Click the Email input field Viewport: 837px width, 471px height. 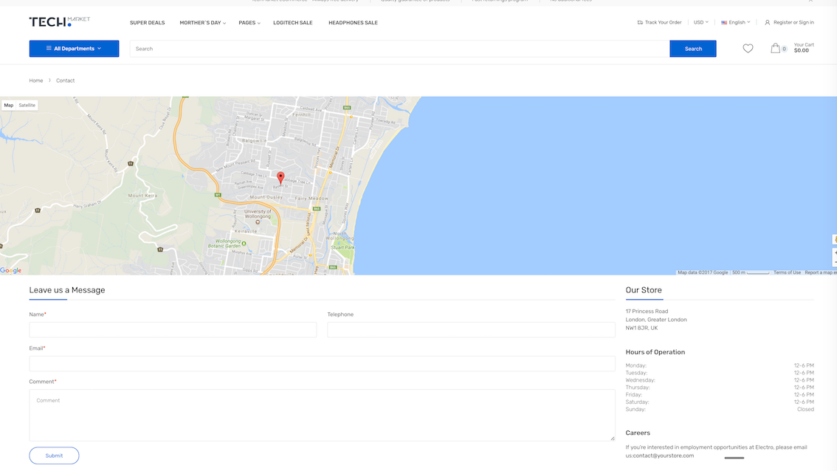point(322,364)
